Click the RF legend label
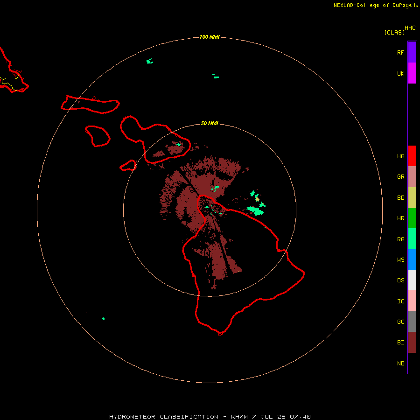 400,52
